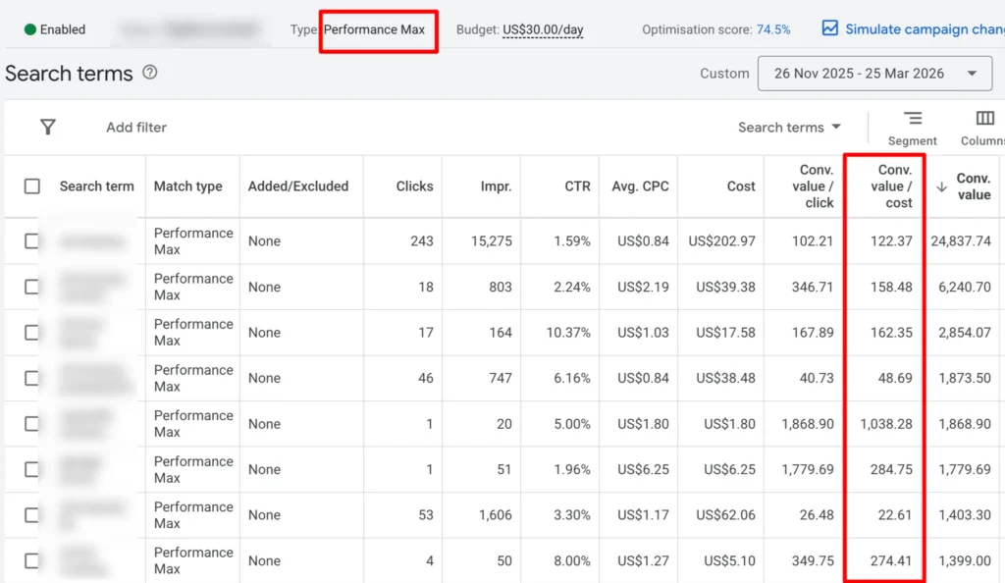The height and width of the screenshot is (583, 1005).
Task: Click Simulate campaign changes link
Action: (925, 28)
